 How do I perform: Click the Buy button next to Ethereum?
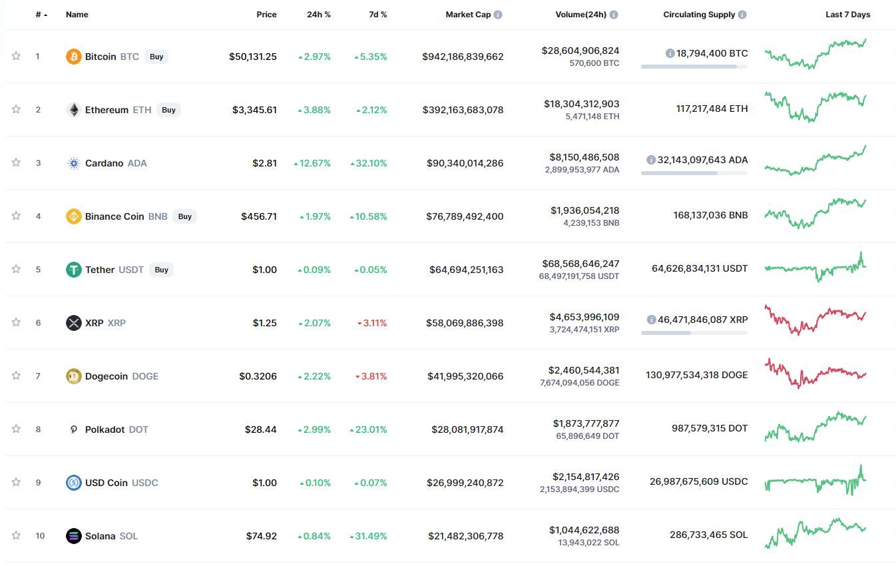(169, 110)
